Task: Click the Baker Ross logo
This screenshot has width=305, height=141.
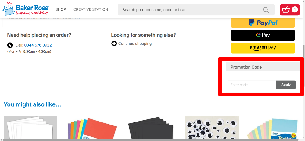Action: (26, 9)
